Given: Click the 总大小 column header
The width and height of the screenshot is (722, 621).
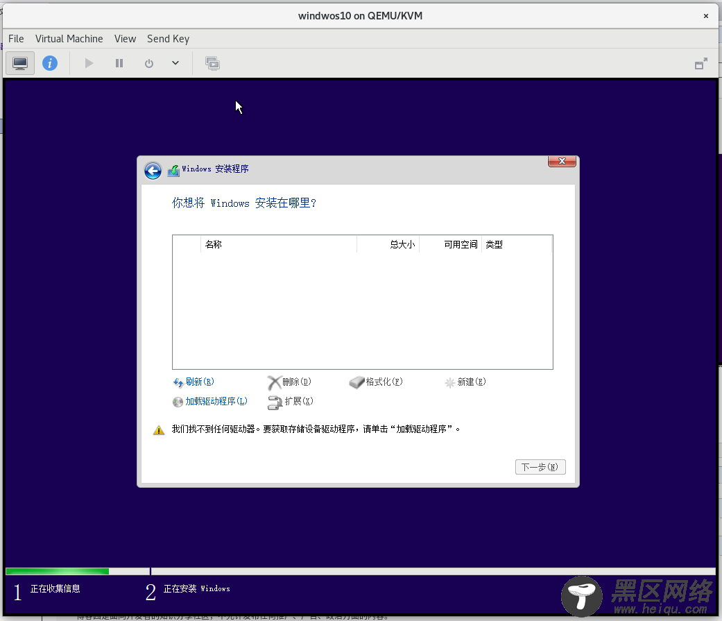Looking at the screenshot, I should (388, 244).
